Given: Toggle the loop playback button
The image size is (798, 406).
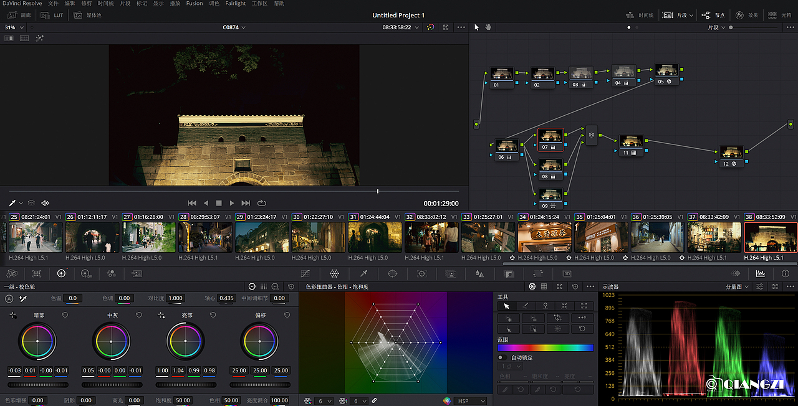Looking at the screenshot, I should tap(261, 203).
